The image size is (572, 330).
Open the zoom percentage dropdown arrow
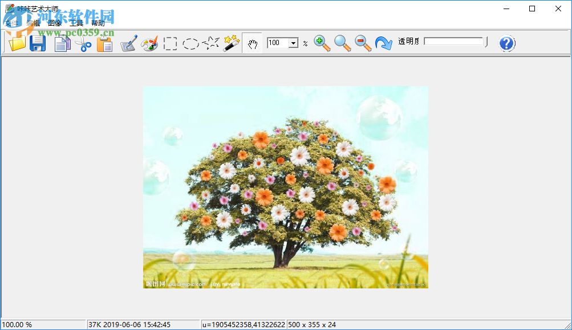pos(293,43)
